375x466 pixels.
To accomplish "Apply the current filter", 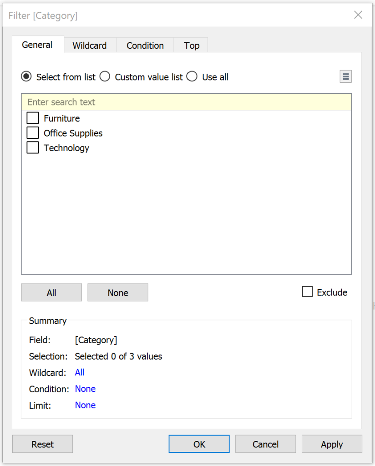I will point(332,444).
